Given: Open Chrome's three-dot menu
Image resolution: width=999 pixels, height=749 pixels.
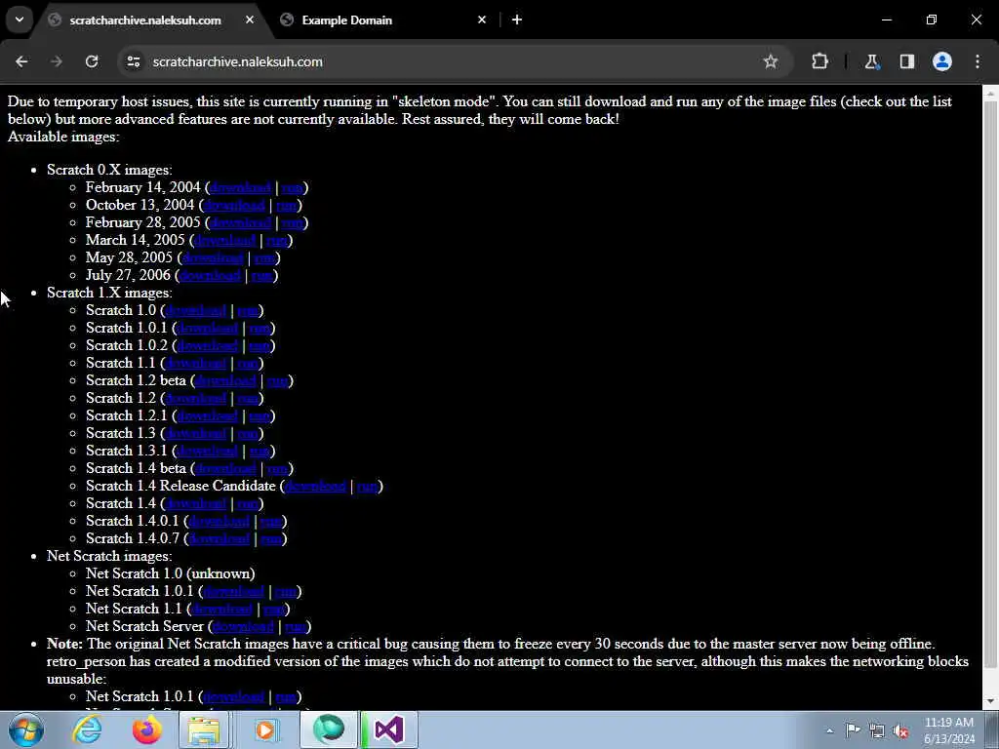Looking at the screenshot, I should pyautogui.click(x=978, y=61).
